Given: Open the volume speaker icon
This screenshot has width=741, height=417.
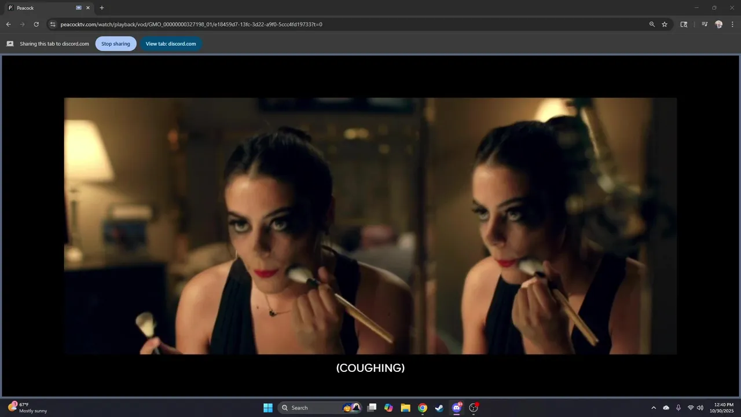Looking at the screenshot, I should click(x=700, y=408).
